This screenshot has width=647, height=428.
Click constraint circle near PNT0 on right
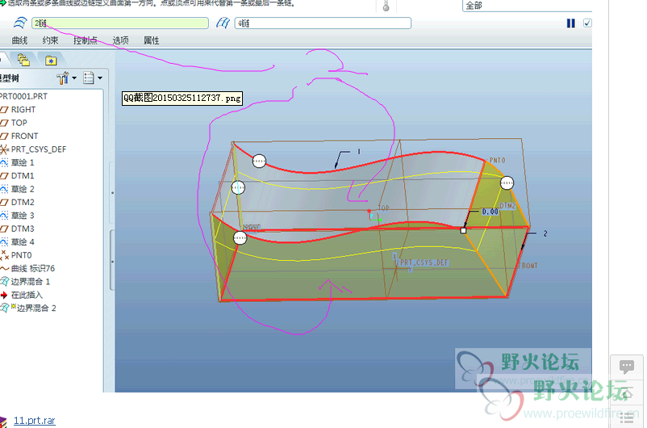[x=507, y=183]
